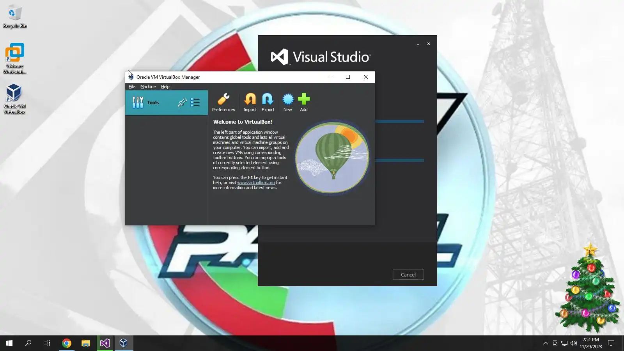Open the File menu in VirtualBox
Viewport: 624px width, 351px height.
tap(132, 87)
